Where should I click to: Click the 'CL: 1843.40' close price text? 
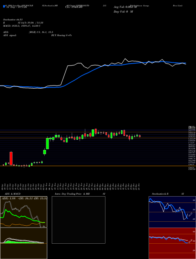pos(74,7)
